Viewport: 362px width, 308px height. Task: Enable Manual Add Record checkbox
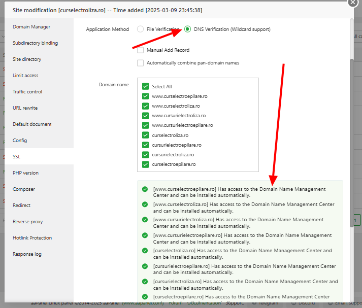click(x=141, y=50)
